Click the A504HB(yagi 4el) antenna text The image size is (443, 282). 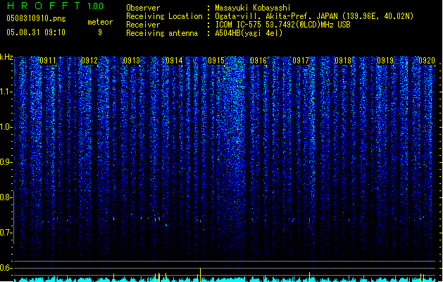click(249, 33)
